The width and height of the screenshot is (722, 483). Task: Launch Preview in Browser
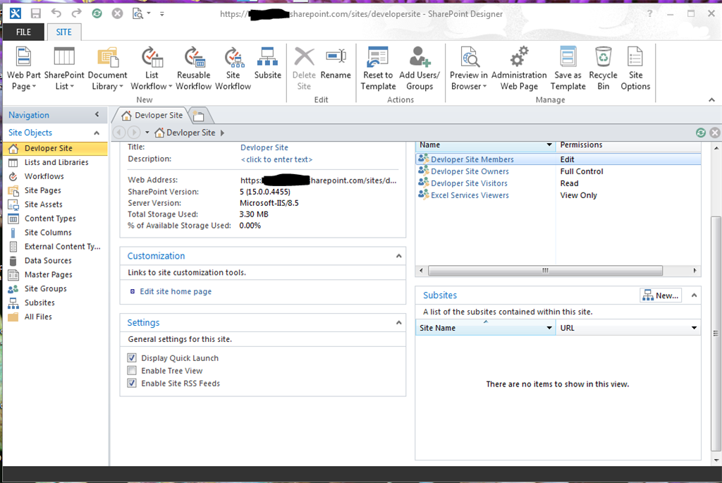click(x=469, y=68)
